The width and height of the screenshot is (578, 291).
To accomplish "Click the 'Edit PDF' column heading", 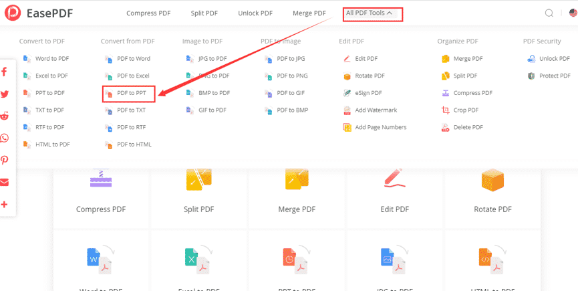I will tap(351, 41).
